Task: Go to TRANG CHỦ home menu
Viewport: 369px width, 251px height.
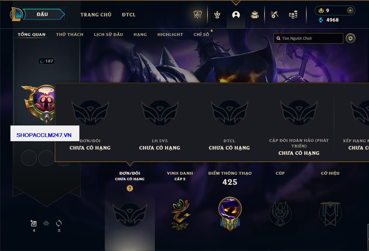Action: coord(96,15)
